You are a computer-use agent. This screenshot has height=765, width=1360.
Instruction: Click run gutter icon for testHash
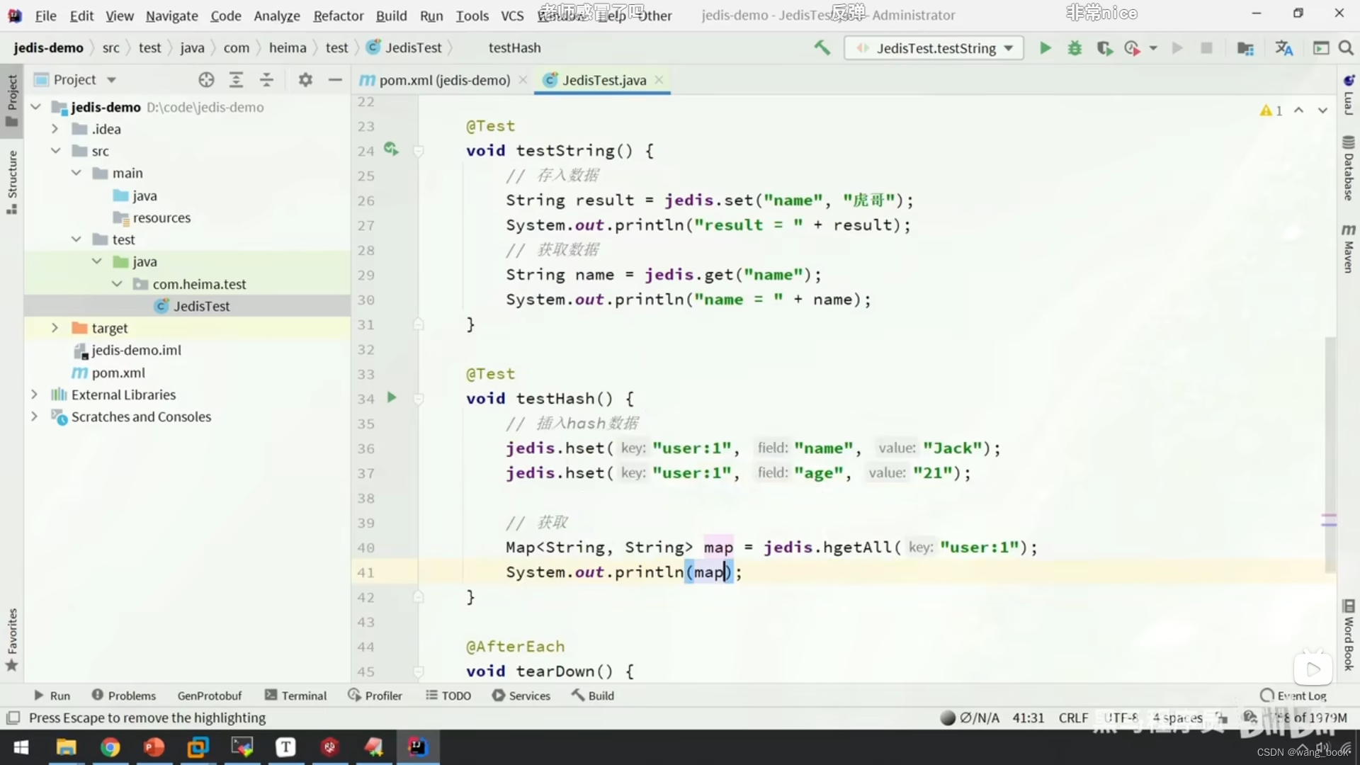click(392, 398)
